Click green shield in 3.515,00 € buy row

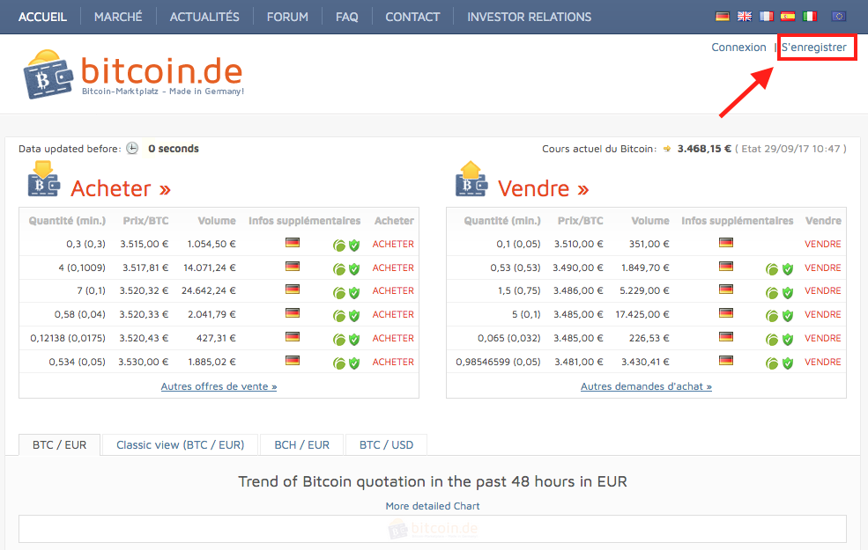point(354,246)
